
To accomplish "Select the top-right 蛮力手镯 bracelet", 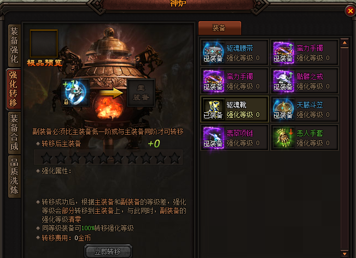I will pyautogui.click(x=304, y=52).
